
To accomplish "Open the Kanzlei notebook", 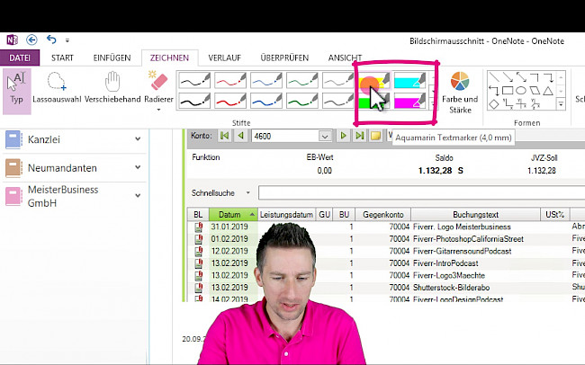I will pos(44,140).
